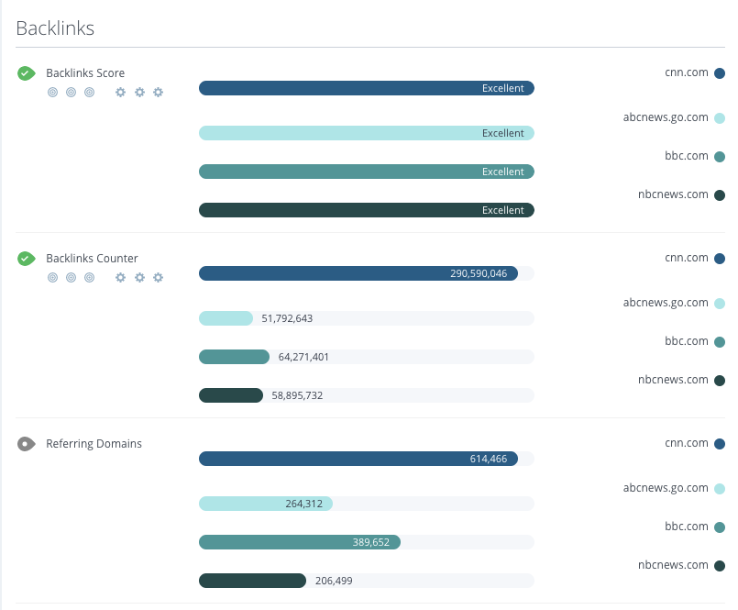Click the green checkmark beside Backlinks Counter
The height and width of the screenshot is (610, 738).
click(27, 259)
